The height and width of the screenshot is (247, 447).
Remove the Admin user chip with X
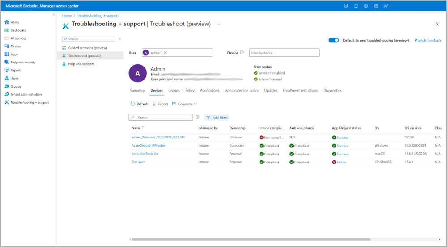click(166, 53)
